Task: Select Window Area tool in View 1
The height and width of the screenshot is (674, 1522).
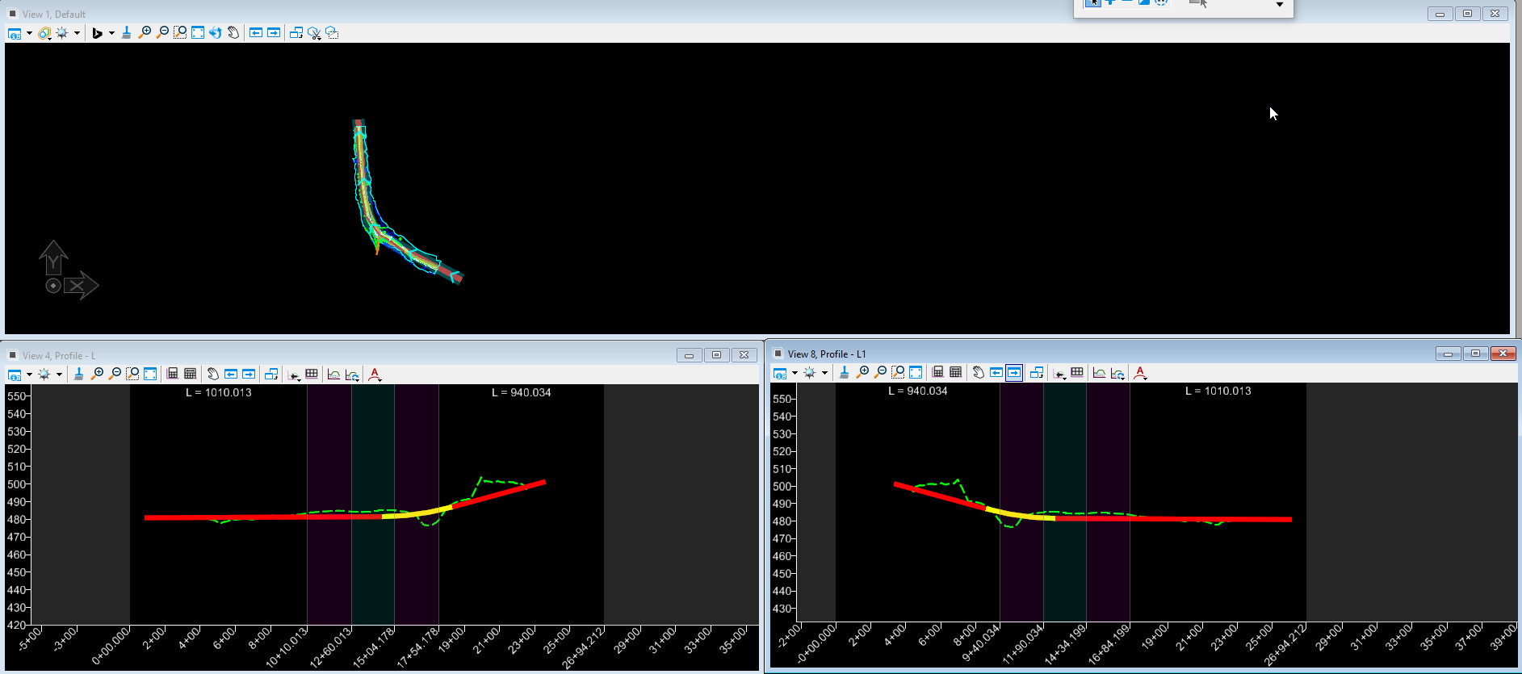Action: coord(180,33)
